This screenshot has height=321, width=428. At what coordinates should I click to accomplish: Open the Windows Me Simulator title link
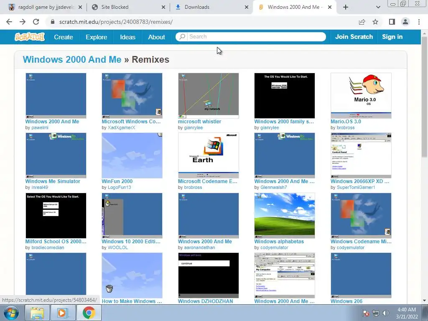(53, 181)
